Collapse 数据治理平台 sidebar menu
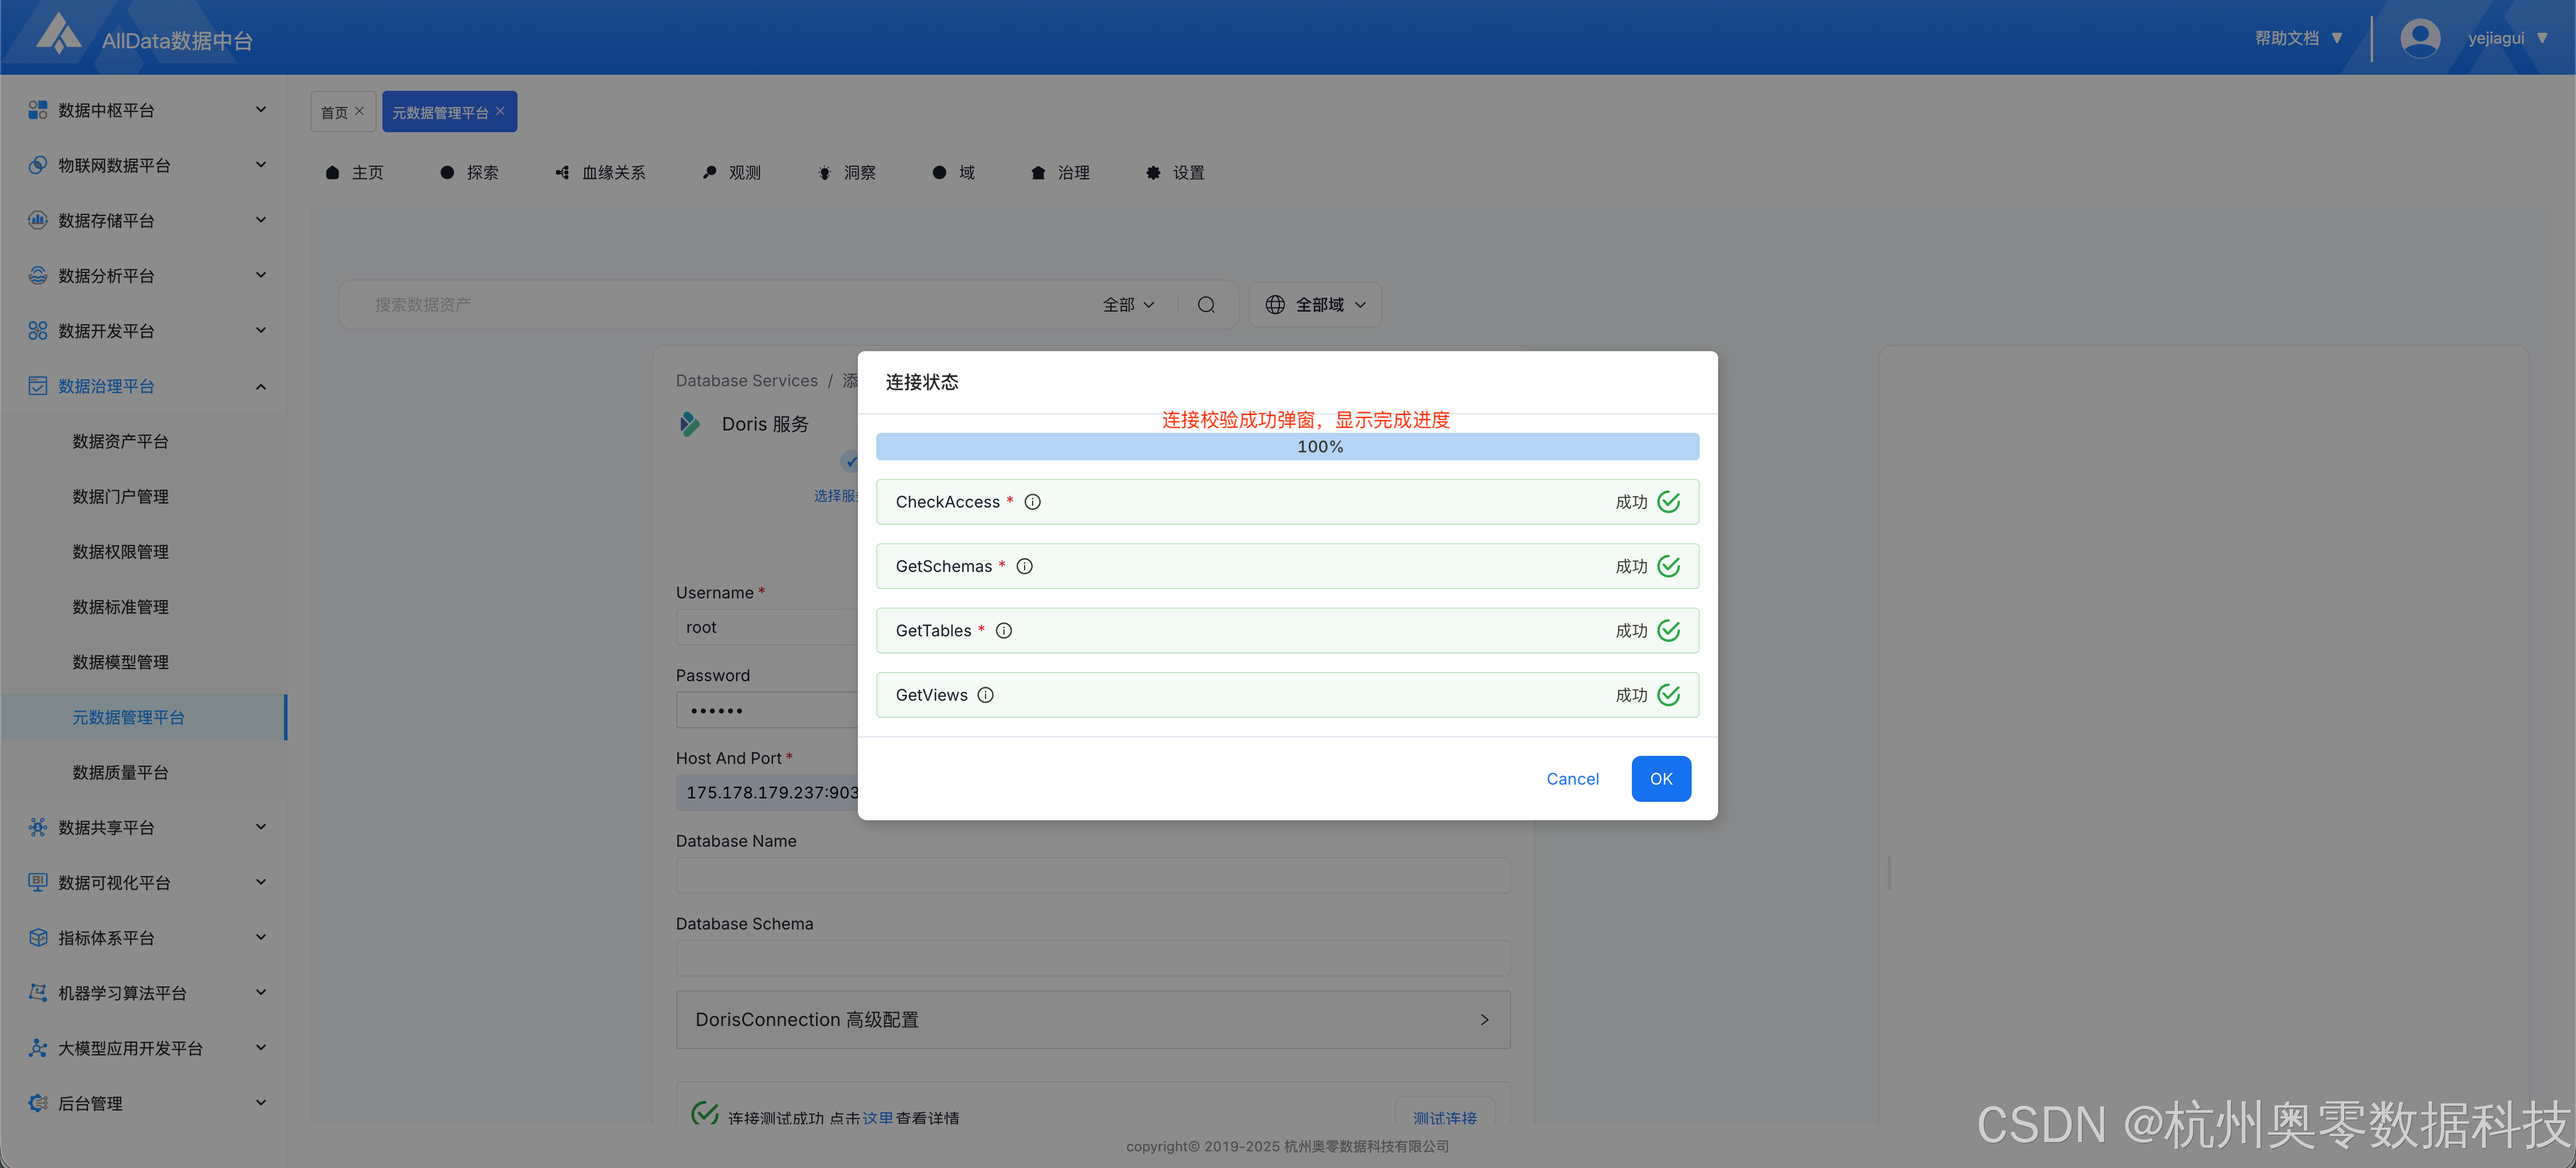Screen dimensions: 2576x1168 260,387
